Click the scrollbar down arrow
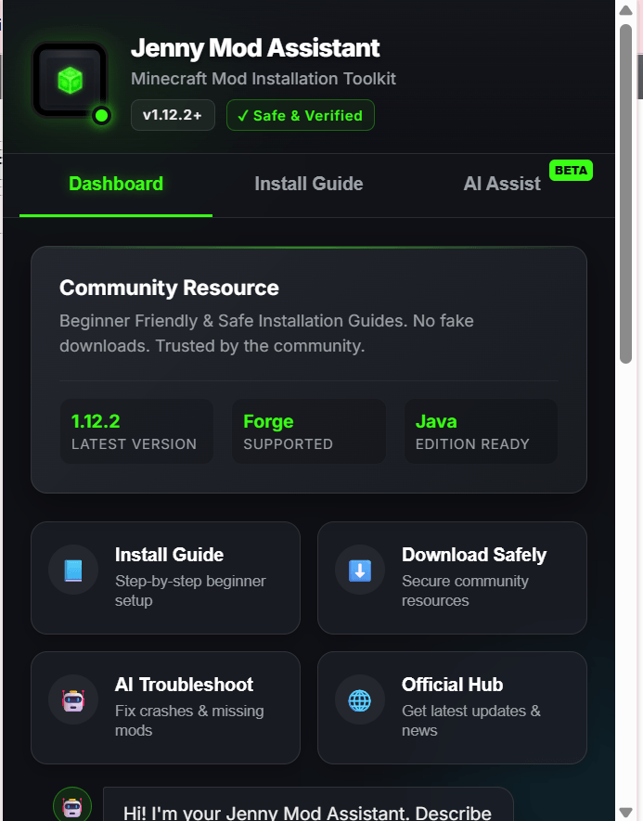The image size is (643, 821). coord(625,812)
